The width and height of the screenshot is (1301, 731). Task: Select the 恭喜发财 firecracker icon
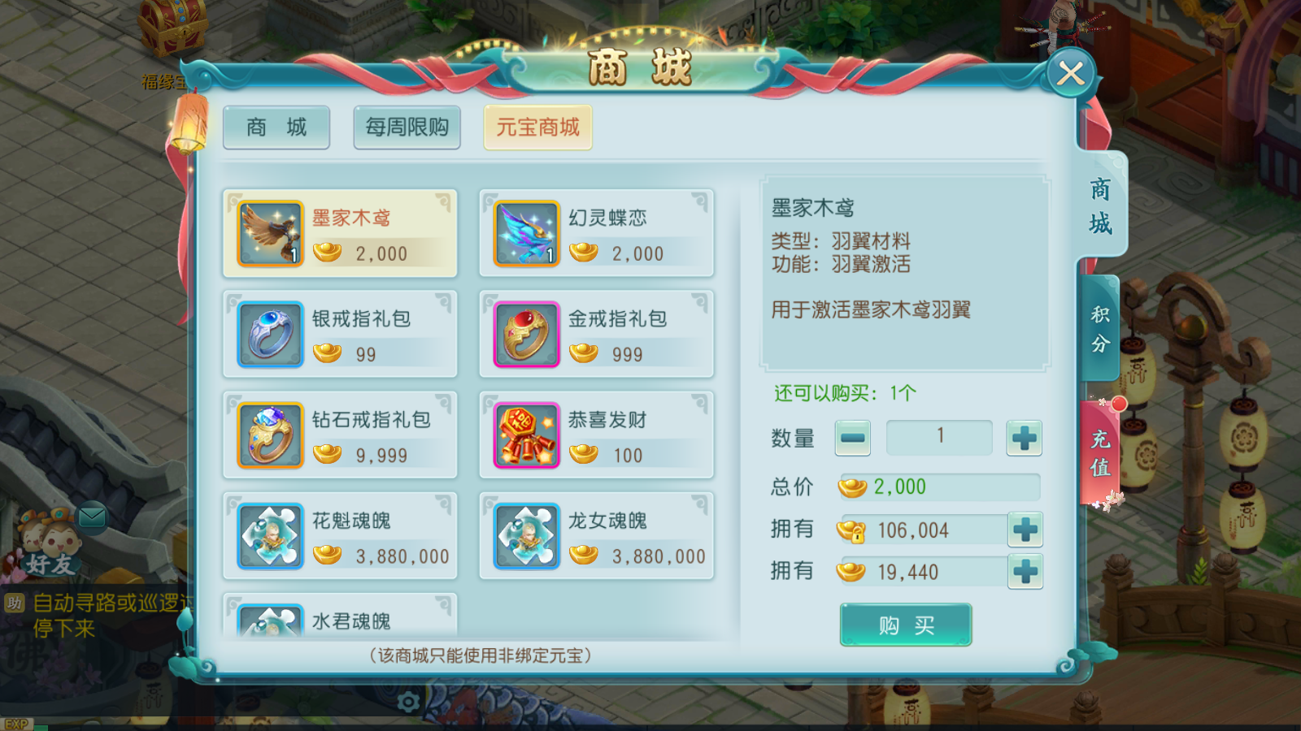click(527, 435)
